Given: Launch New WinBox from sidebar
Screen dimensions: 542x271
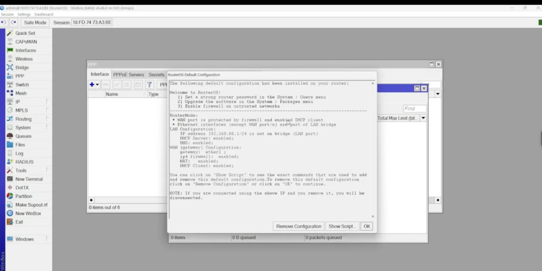Looking at the screenshot, I should 28,213.
